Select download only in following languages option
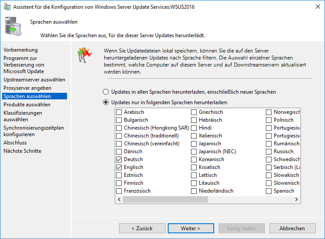 tap(106, 102)
